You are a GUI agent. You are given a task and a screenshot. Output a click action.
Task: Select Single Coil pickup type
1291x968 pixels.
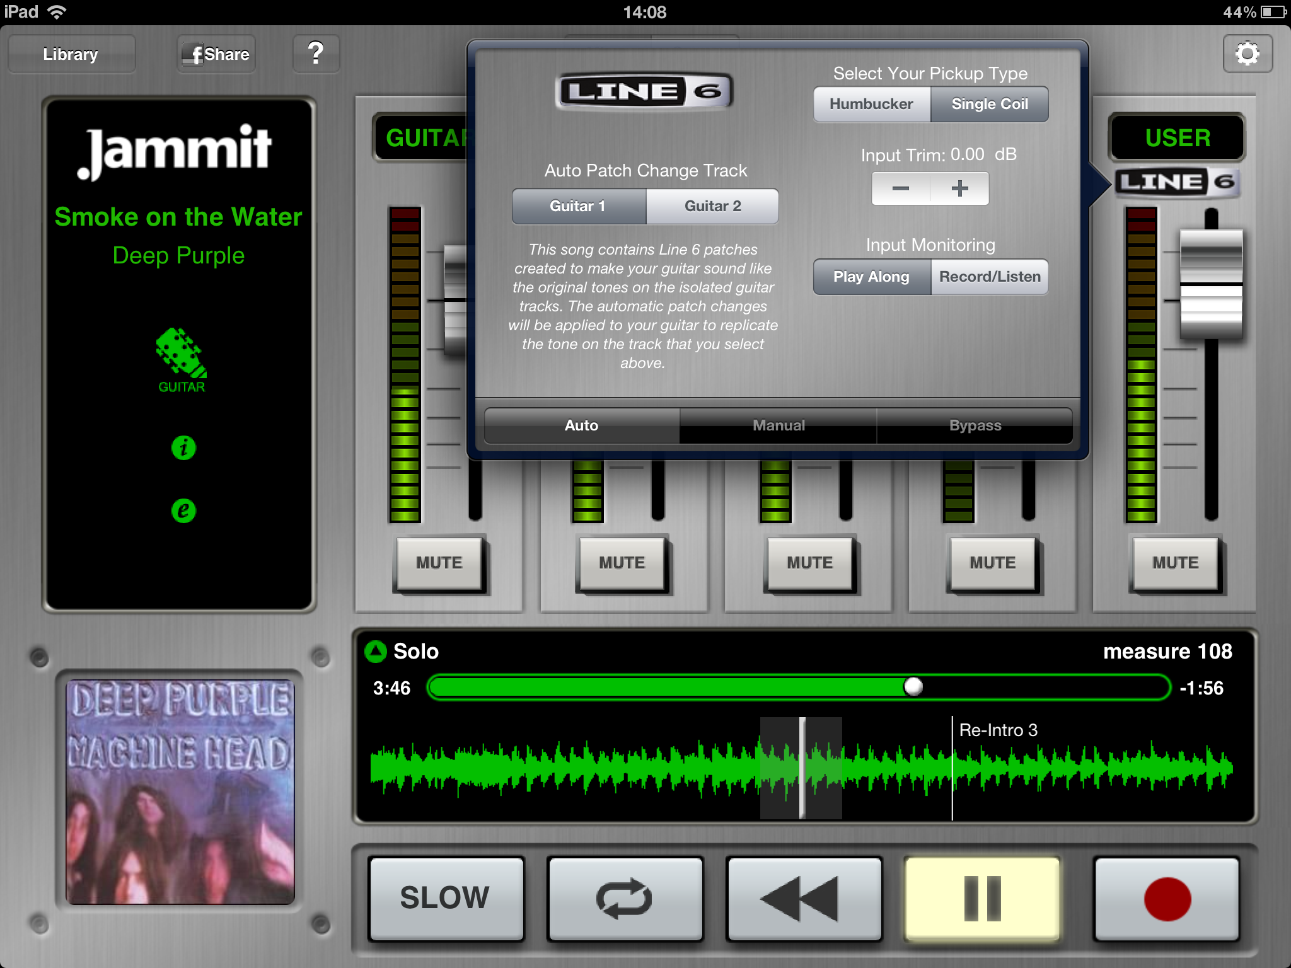click(x=990, y=104)
